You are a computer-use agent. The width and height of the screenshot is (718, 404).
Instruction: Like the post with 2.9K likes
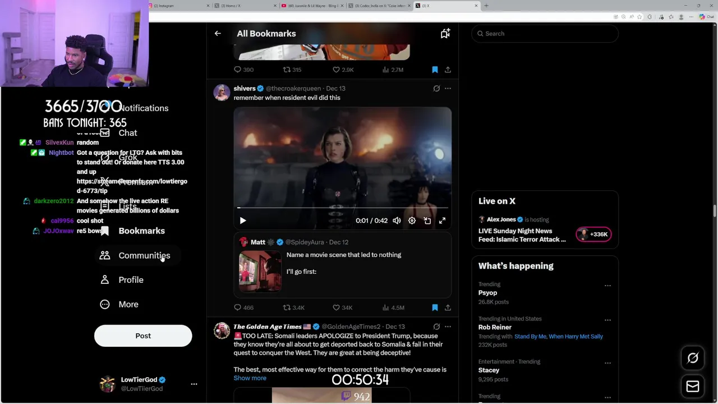point(343,70)
